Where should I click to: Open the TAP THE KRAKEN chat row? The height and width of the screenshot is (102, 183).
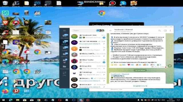pos(88,42)
